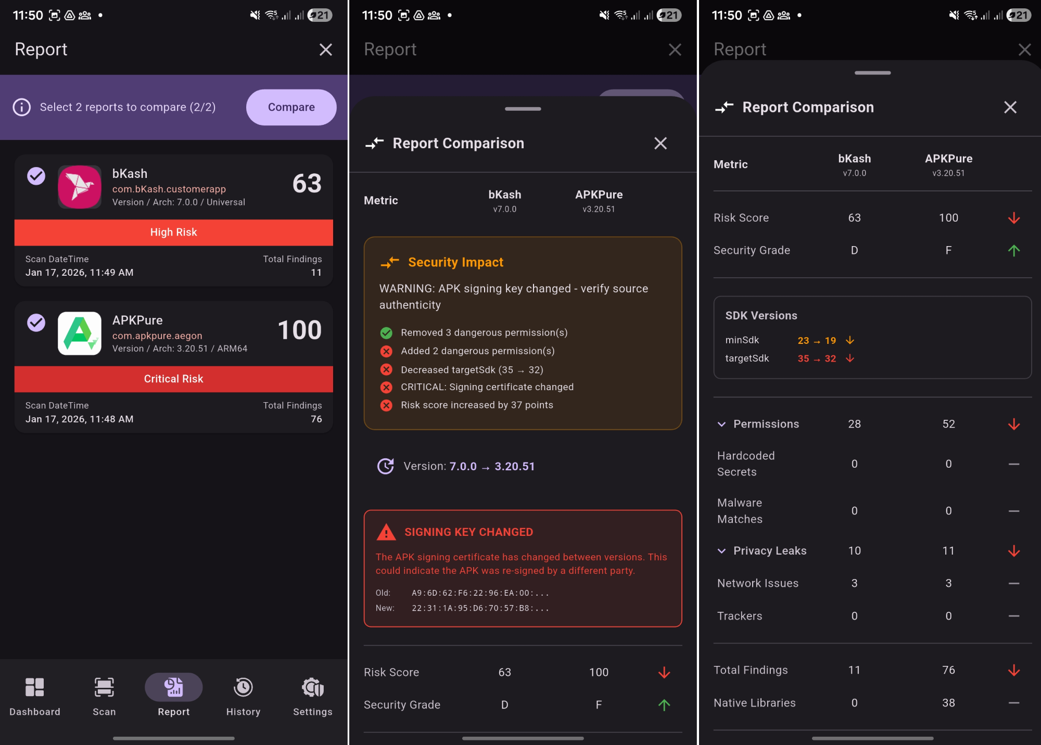
Task: Click com.bKash.customerapp package name
Action: coord(169,189)
